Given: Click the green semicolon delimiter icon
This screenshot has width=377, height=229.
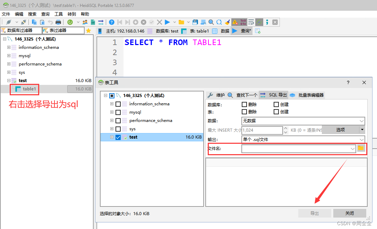Looking at the screenshot, I should [267, 23].
